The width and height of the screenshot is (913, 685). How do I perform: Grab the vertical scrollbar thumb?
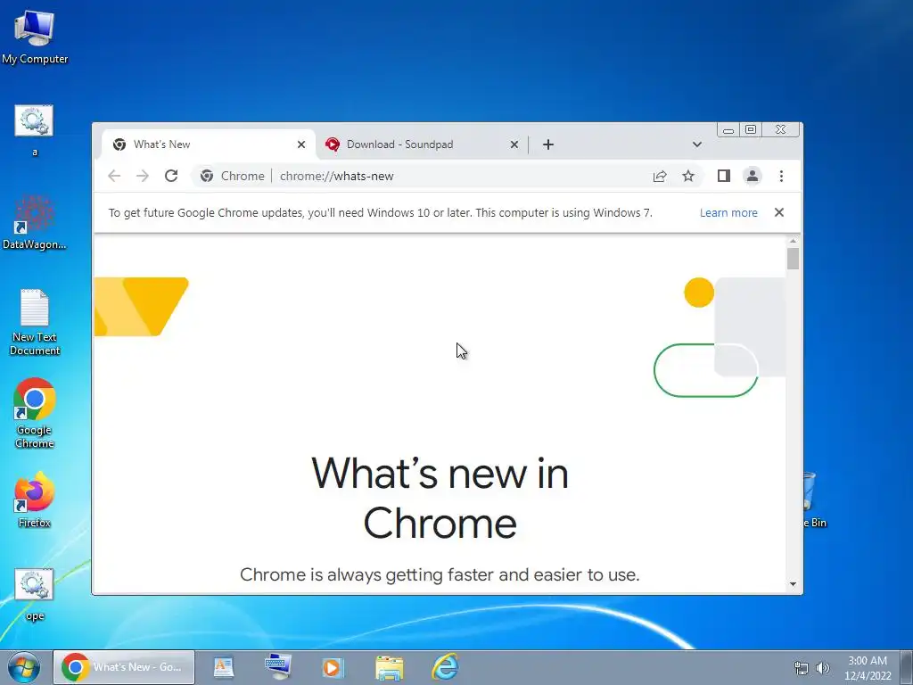pyautogui.click(x=793, y=259)
